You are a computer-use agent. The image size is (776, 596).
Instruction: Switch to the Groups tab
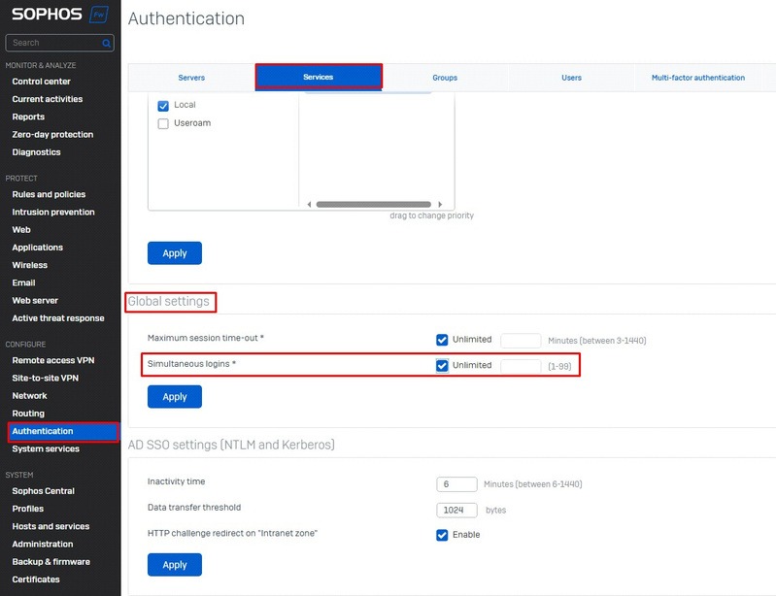[x=445, y=78]
